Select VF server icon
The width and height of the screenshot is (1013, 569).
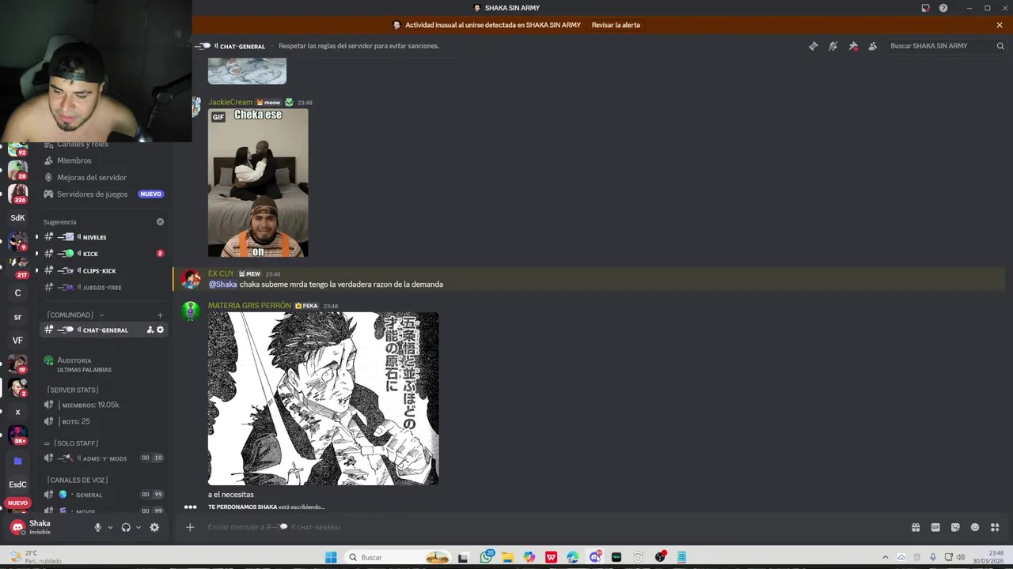point(17,341)
